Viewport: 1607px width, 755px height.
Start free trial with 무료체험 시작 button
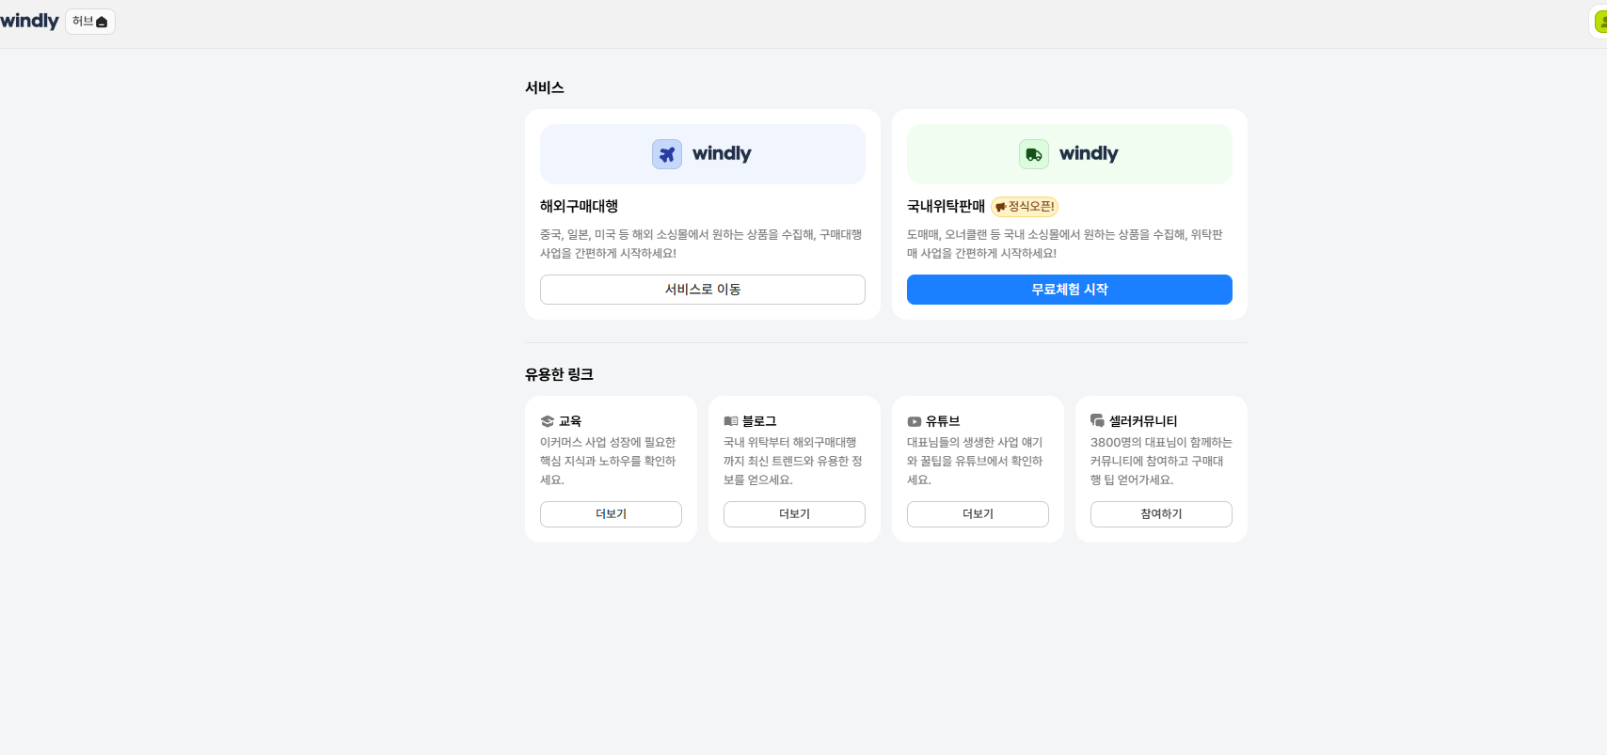coord(1070,290)
